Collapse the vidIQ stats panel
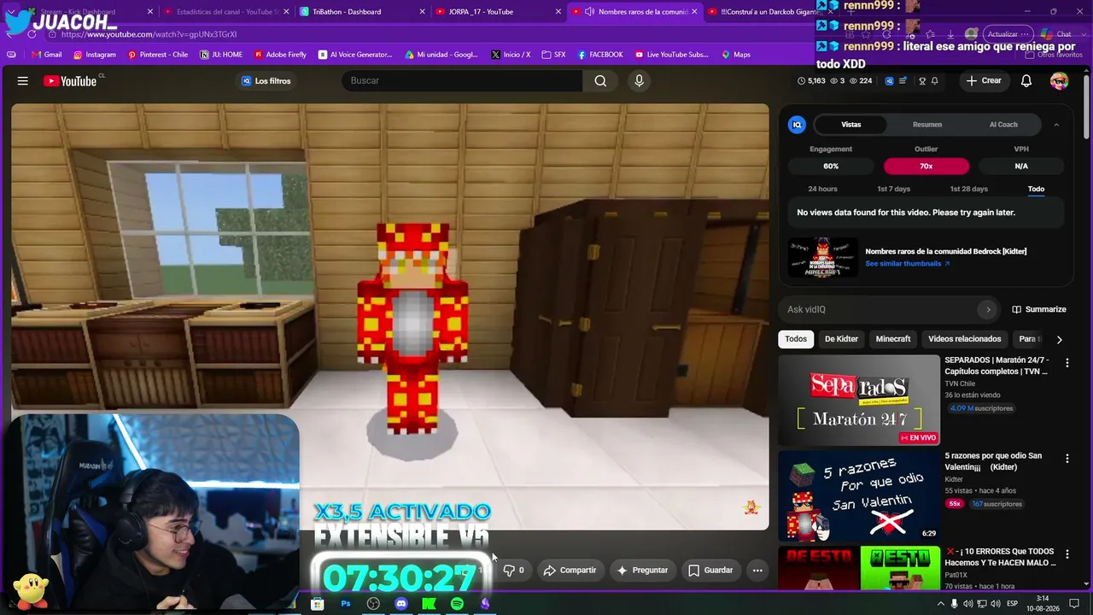This screenshot has width=1093, height=615. (x=1056, y=125)
